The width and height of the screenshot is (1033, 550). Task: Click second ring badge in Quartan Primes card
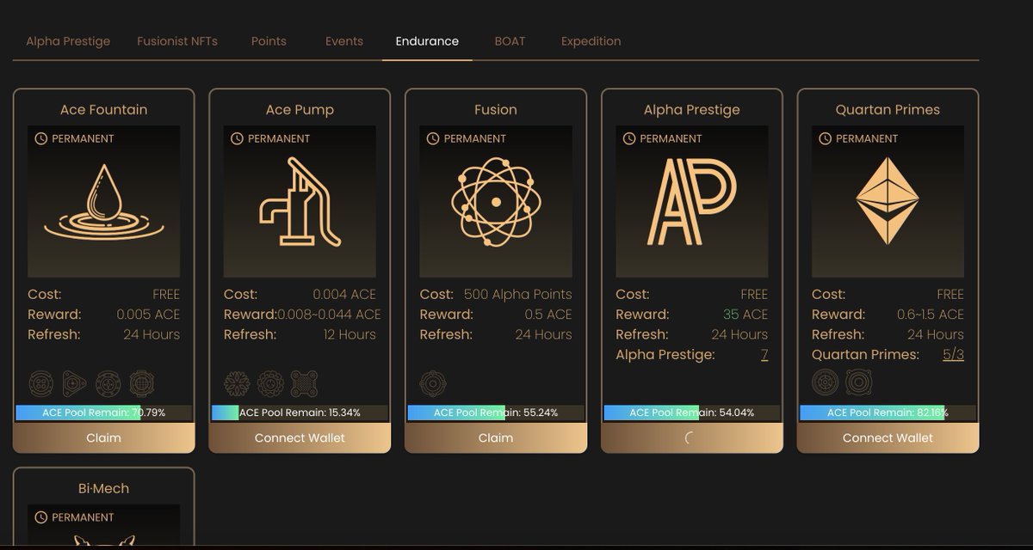coord(858,382)
